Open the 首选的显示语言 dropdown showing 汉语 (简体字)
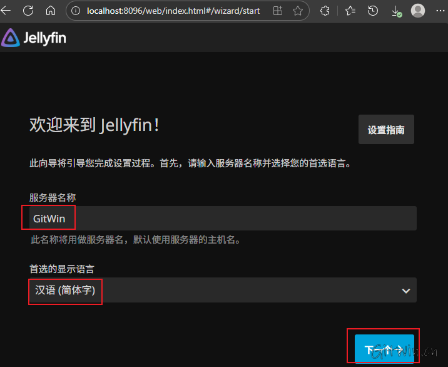The height and width of the screenshot is (367, 448). point(223,290)
